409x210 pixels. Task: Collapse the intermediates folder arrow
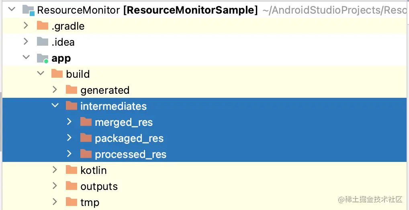(x=55, y=106)
